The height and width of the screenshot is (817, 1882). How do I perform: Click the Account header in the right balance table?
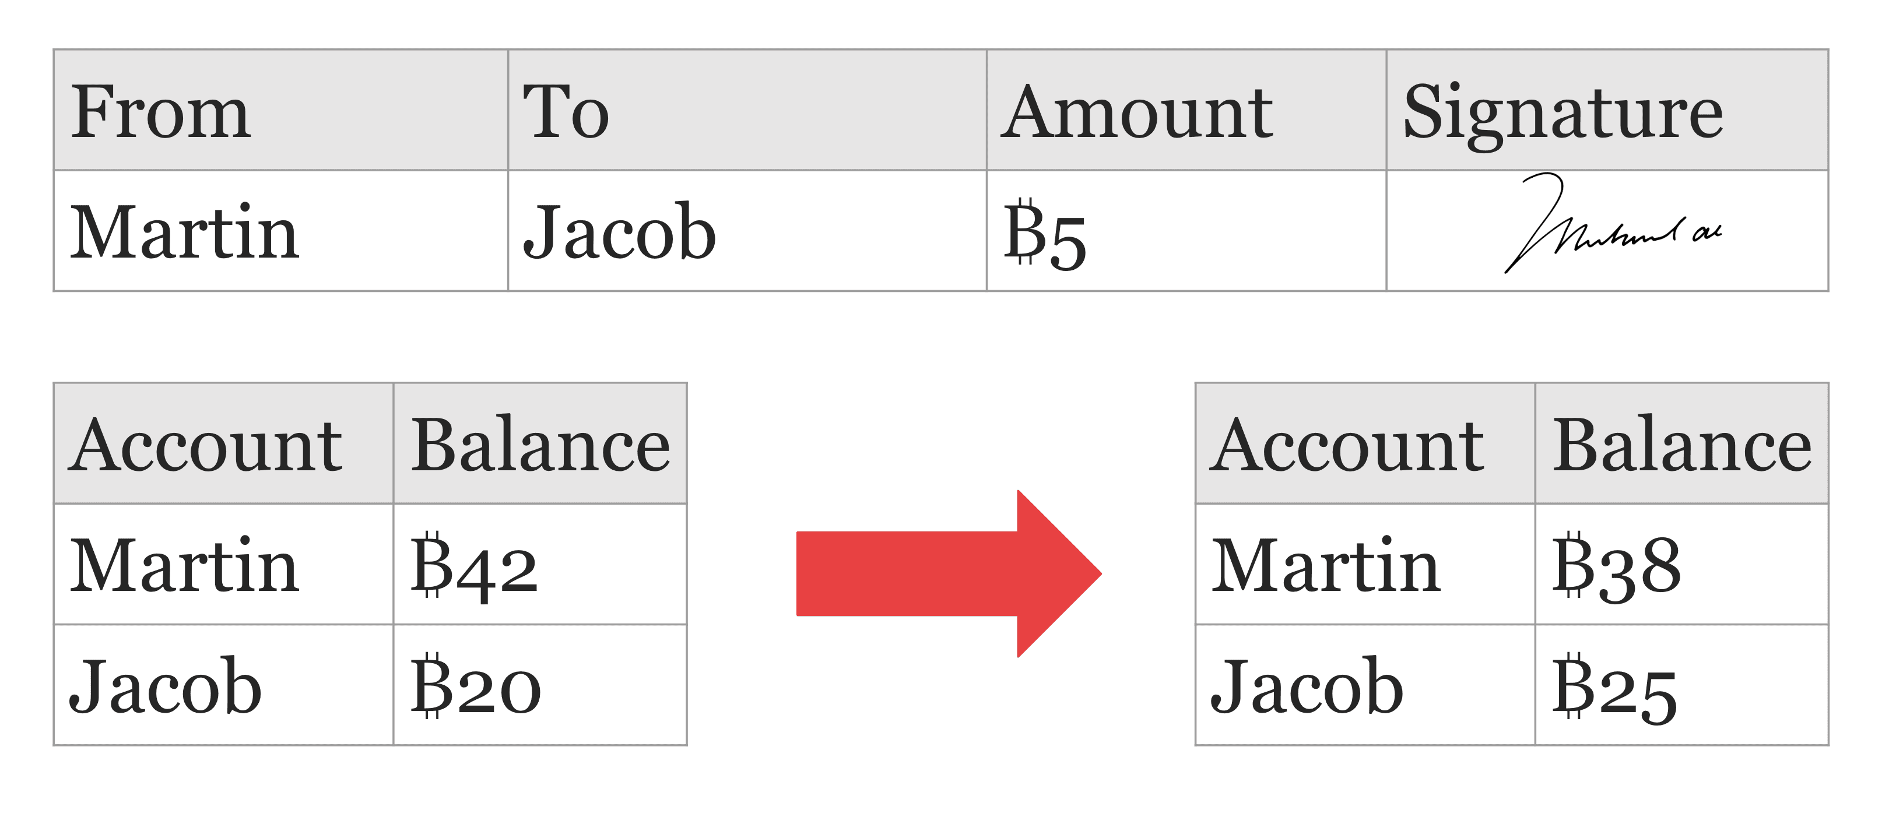point(1365,443)
